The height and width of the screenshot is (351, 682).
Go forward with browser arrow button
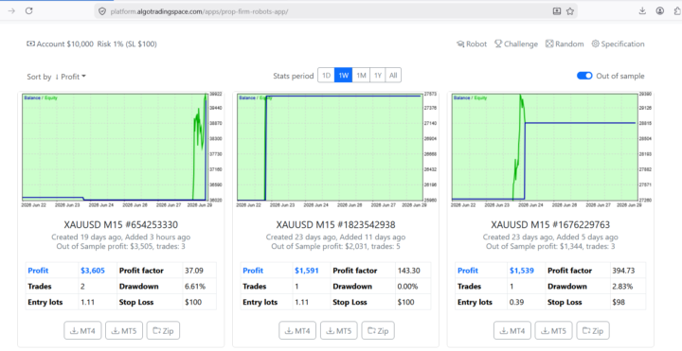click(x=11, y=11)
